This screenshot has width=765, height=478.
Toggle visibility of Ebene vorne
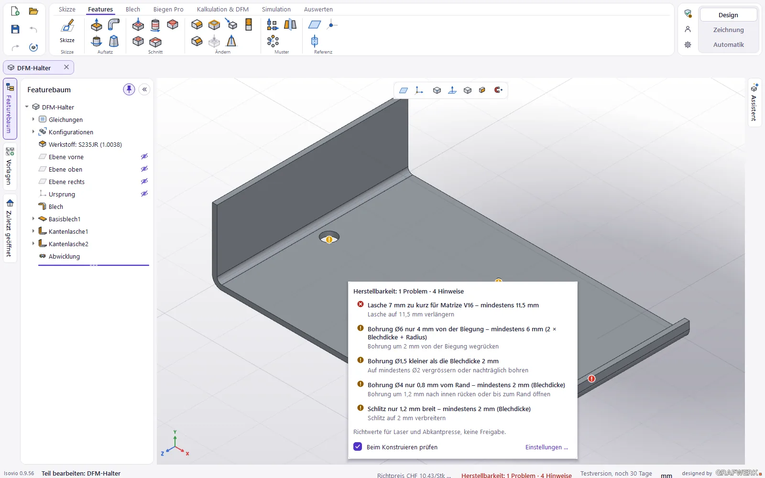(x=144, y=157)
